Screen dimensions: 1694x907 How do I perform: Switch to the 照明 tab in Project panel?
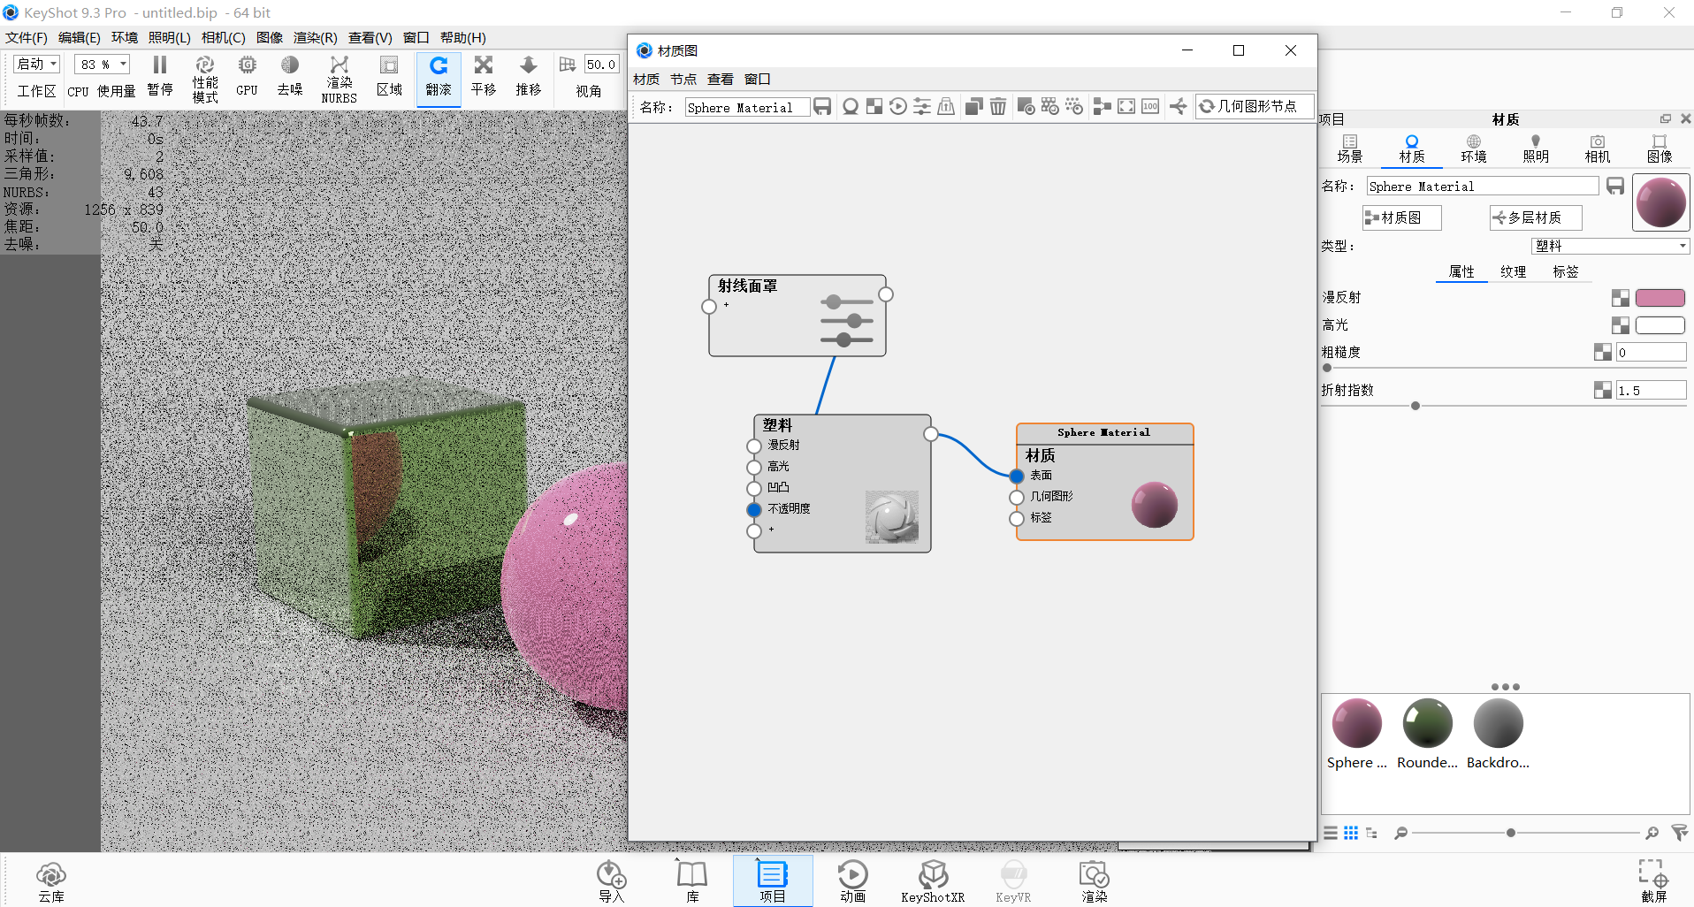(x=1536, y=149)
